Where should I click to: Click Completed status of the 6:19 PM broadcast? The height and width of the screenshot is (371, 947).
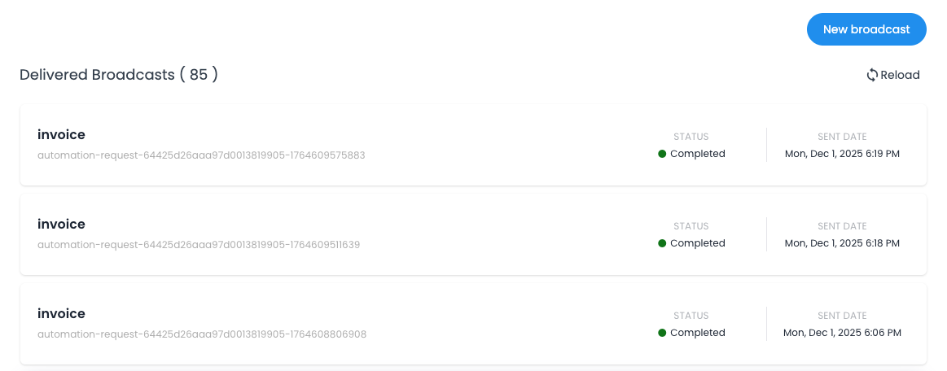click(697, 154)
